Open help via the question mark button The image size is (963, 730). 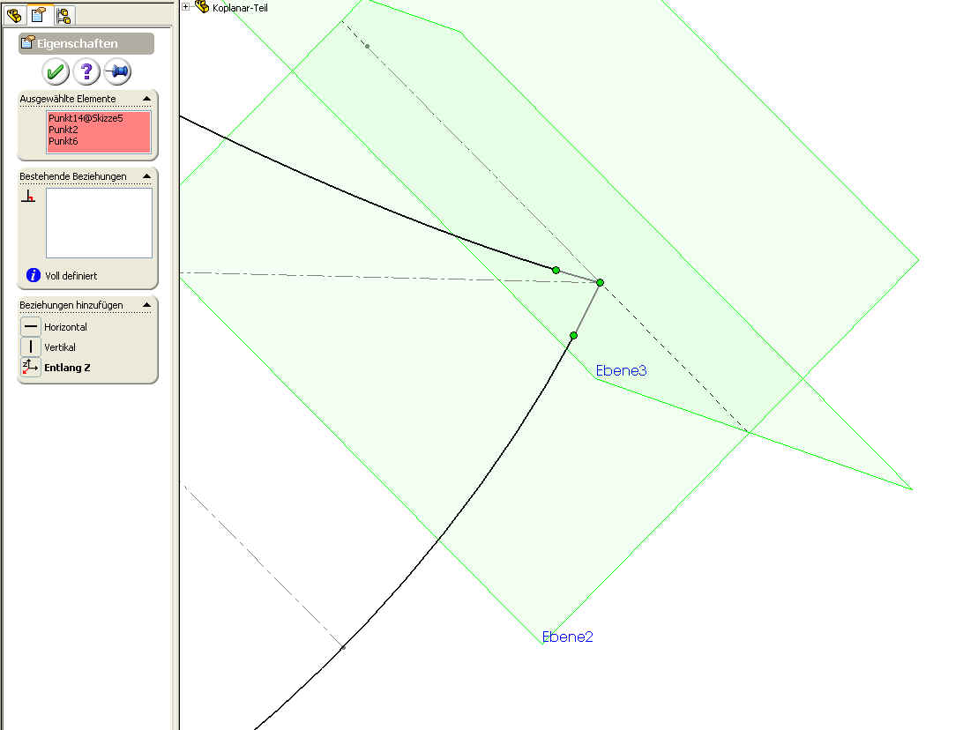[x=86, y=71]
